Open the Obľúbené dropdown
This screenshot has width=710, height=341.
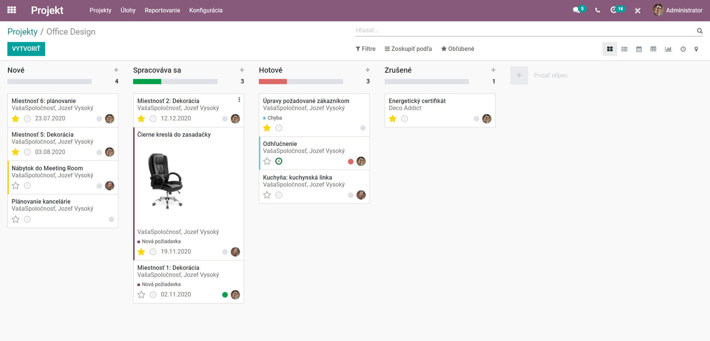pos(457,49)
